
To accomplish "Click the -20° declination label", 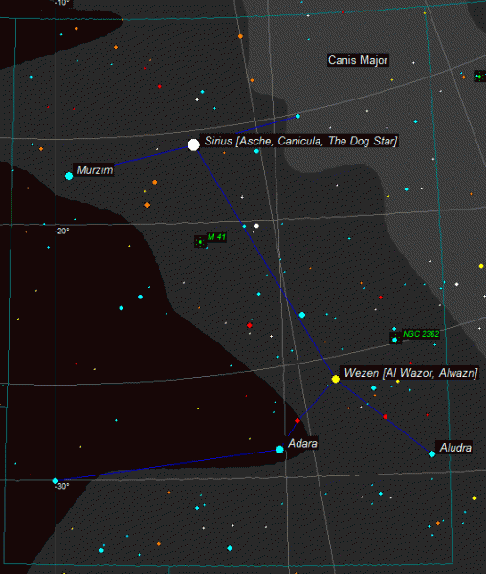I will (x=62, y=231).
